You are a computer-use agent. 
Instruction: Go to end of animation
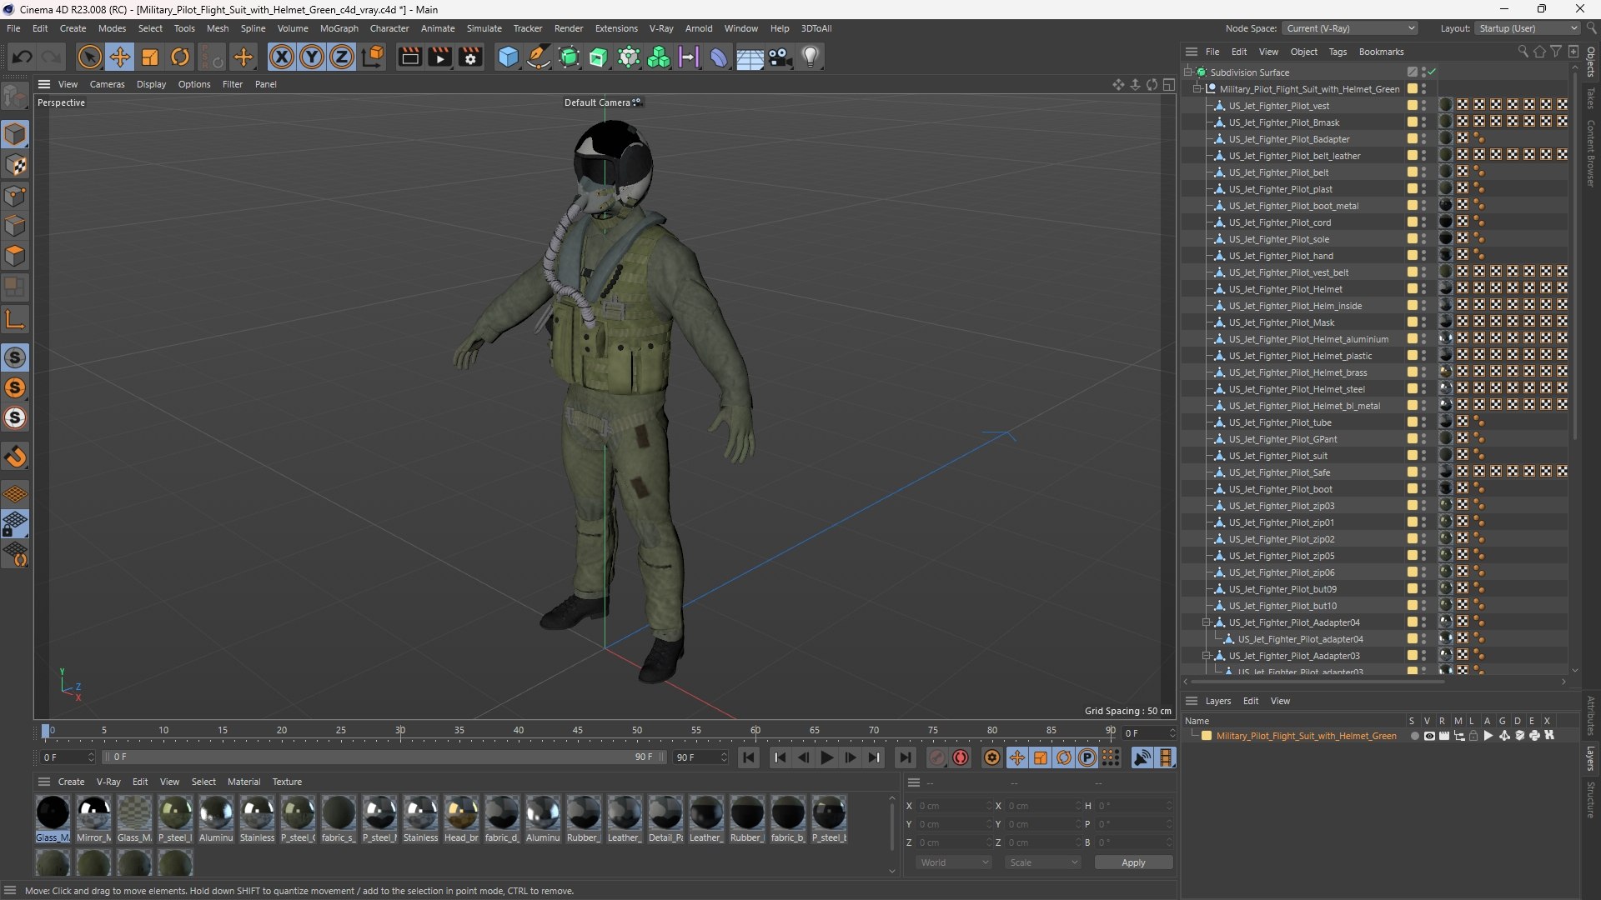pos(905,757)
